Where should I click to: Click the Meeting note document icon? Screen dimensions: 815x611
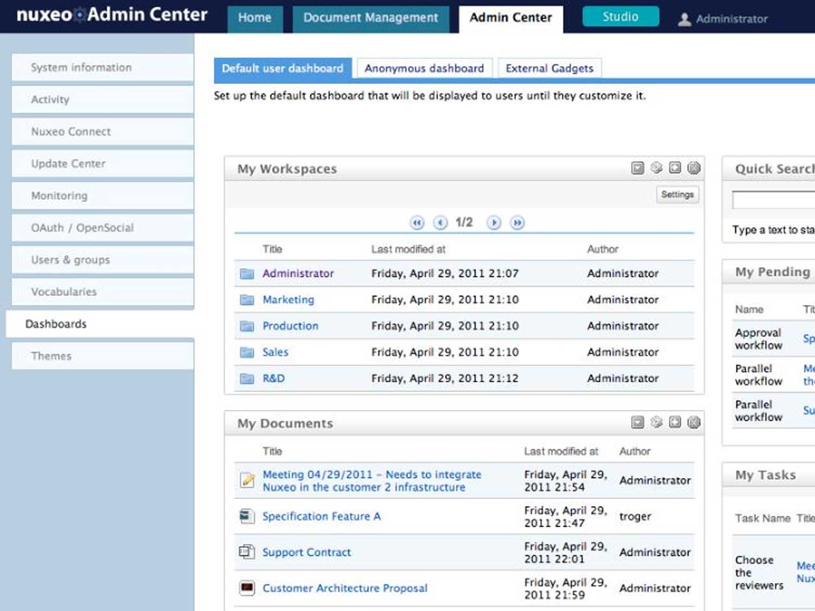point(247,481)
